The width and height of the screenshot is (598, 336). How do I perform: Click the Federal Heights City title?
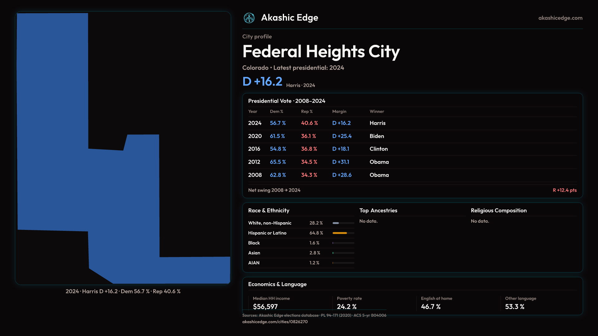point(321,52)
